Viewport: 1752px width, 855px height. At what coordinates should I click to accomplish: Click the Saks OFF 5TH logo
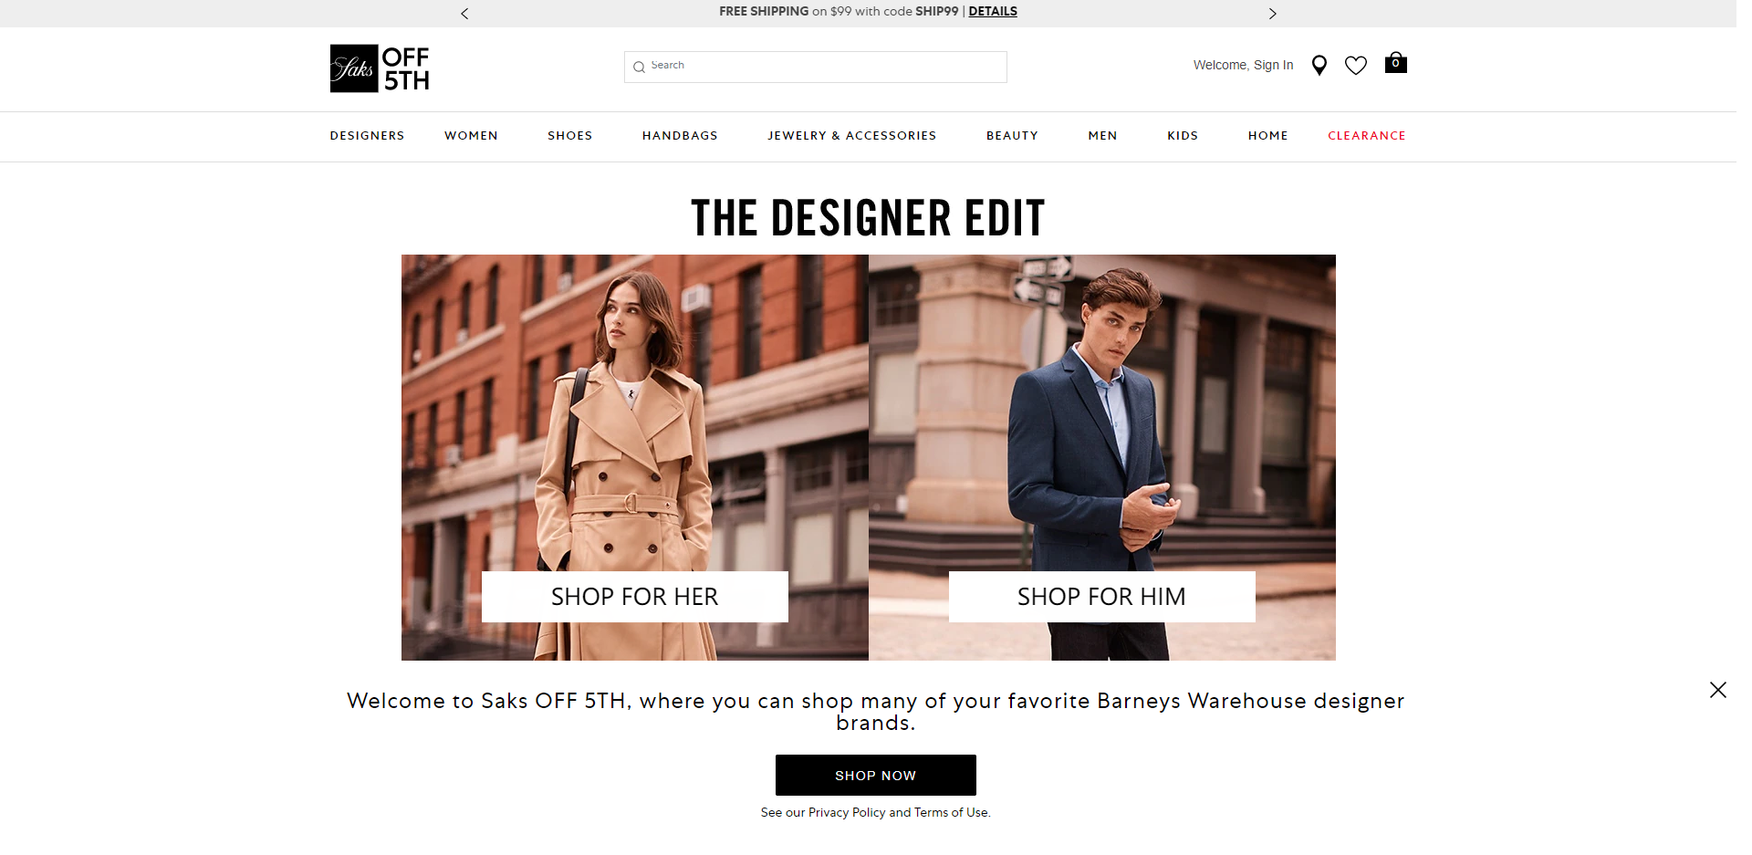[380, 68]
